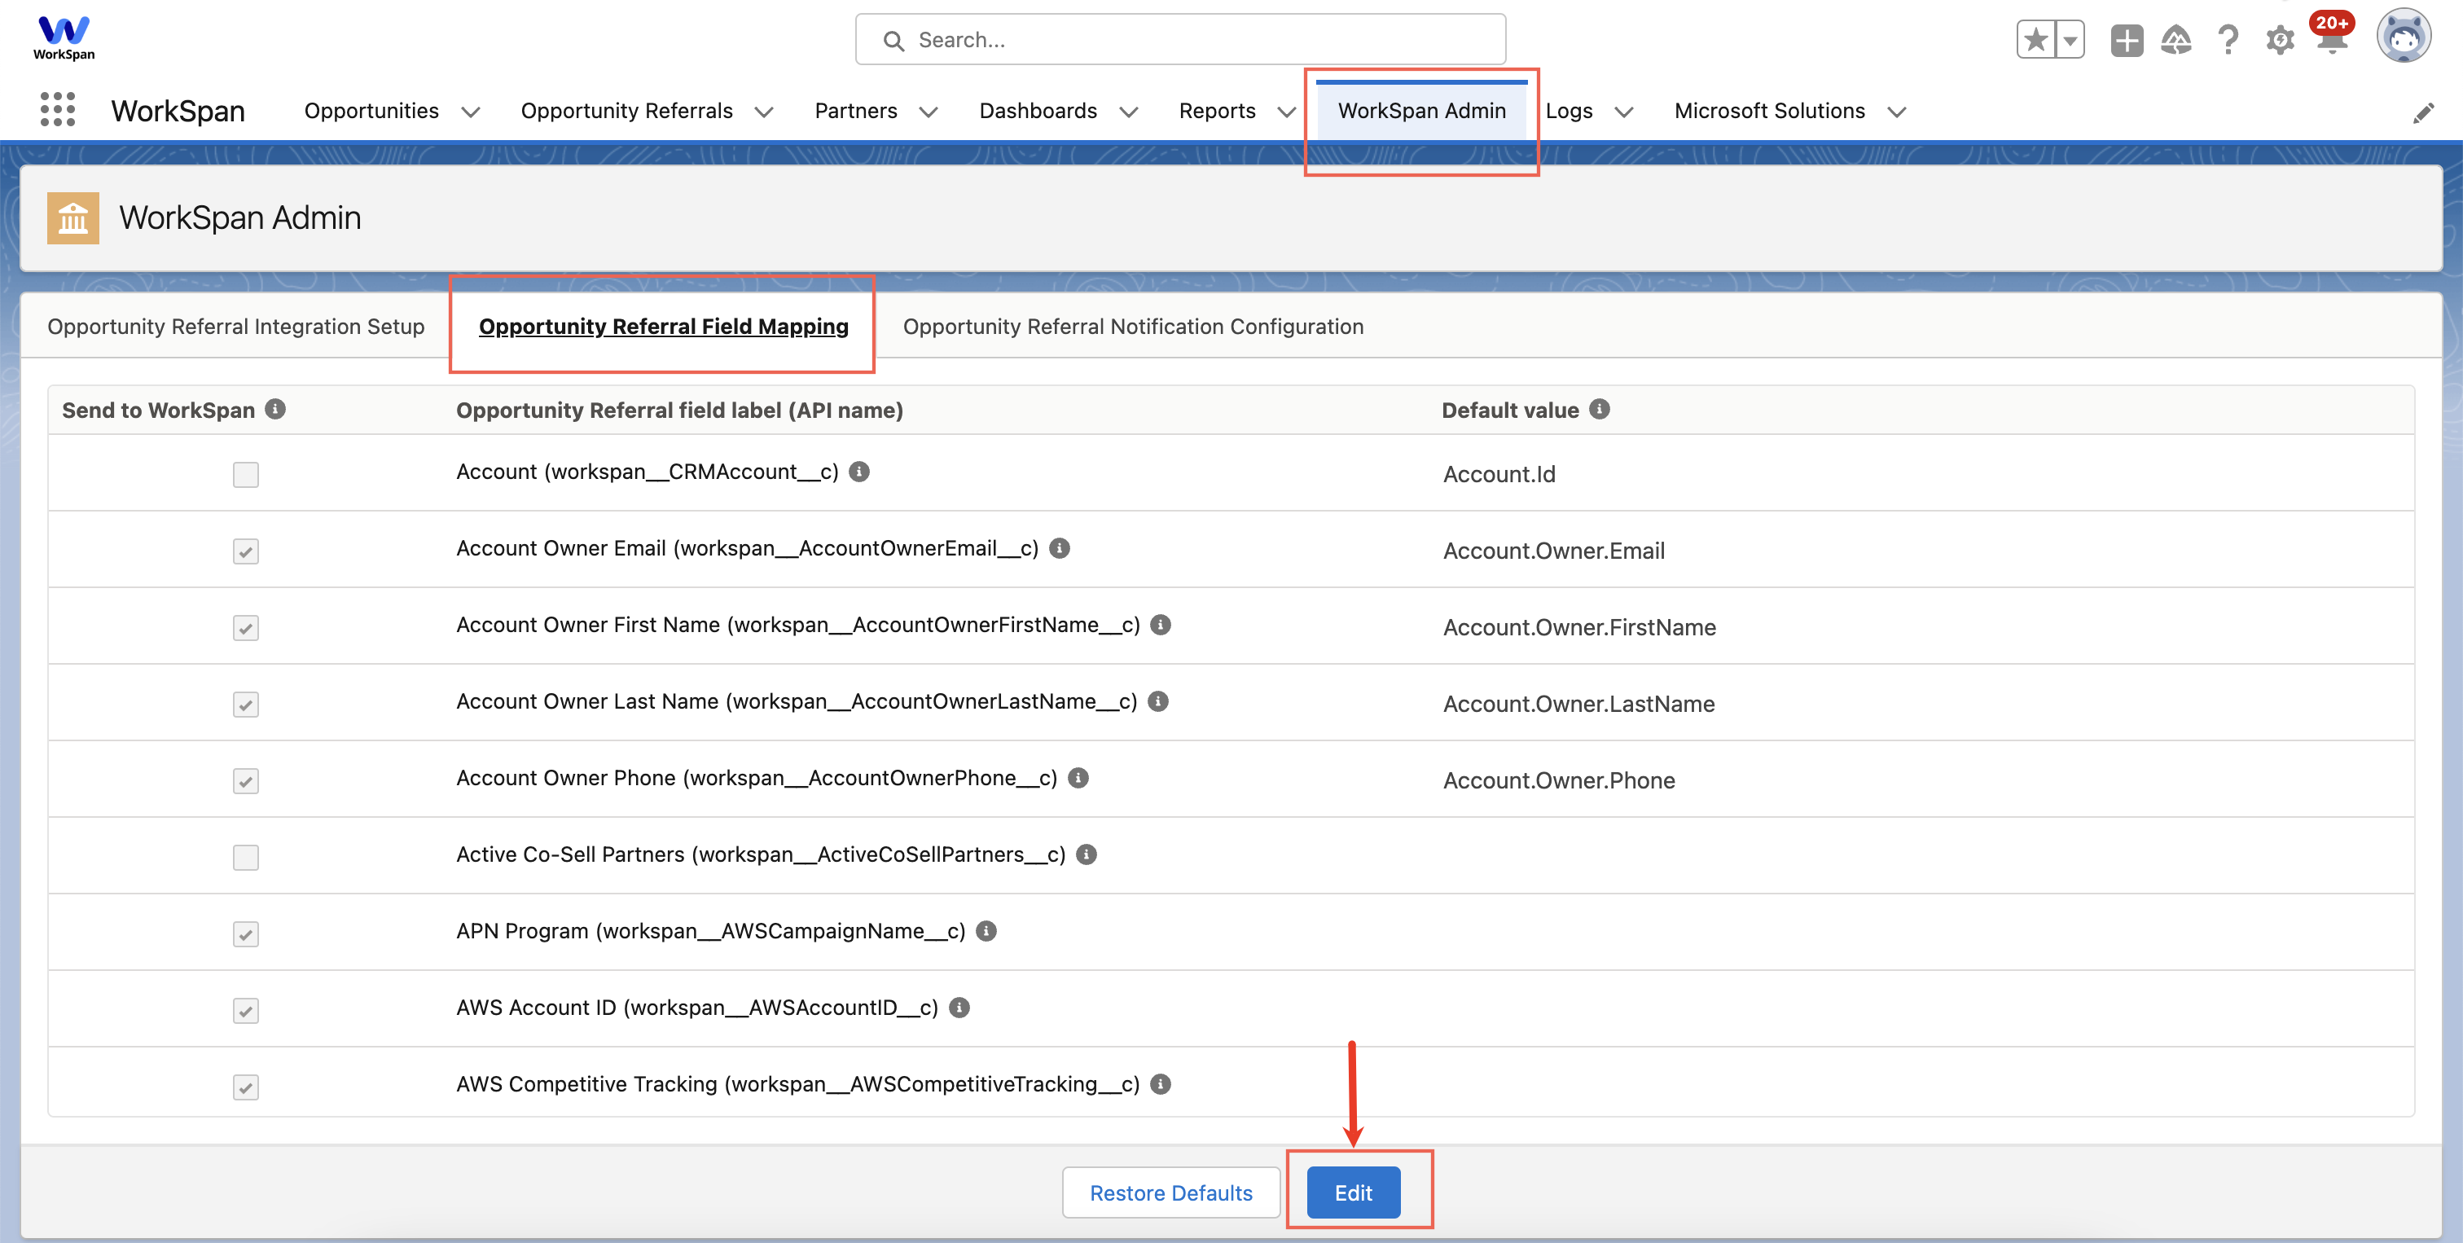Switch to Opportunity Referral Integration Setup tab

(236, 327)
